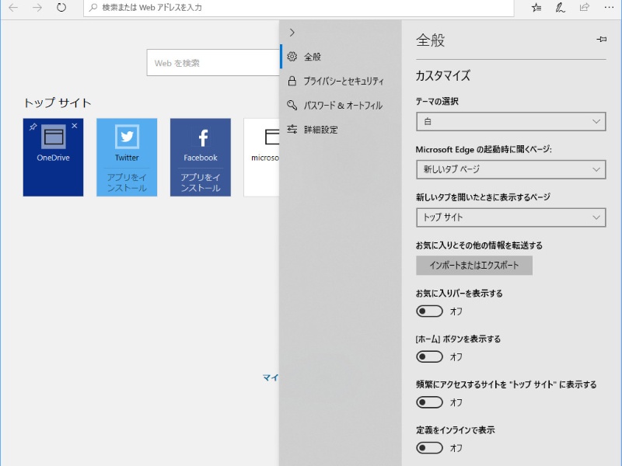Open the テーマの選択 dropdown
This screenshot has width=622, height=466.
pyautogui.click(x=511, y=121)
